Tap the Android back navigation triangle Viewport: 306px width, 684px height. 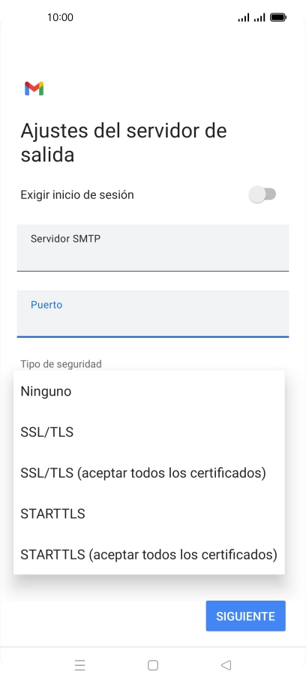226,664
